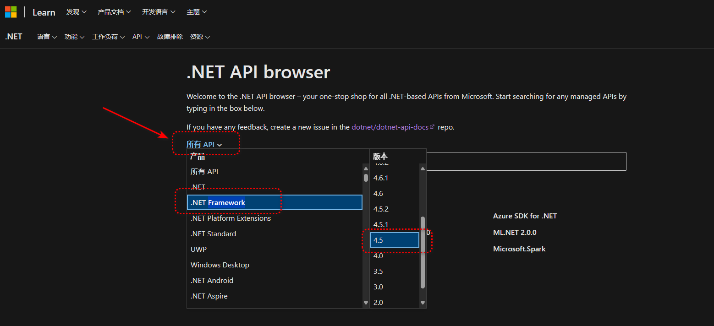Open the 开发语言 menu
Screen dimensions: 714x326
[159, 12]
